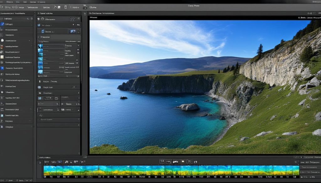Click the blue picture button beside the document row
Viewport: 321px width, 183px height.
tap(73, 31)
